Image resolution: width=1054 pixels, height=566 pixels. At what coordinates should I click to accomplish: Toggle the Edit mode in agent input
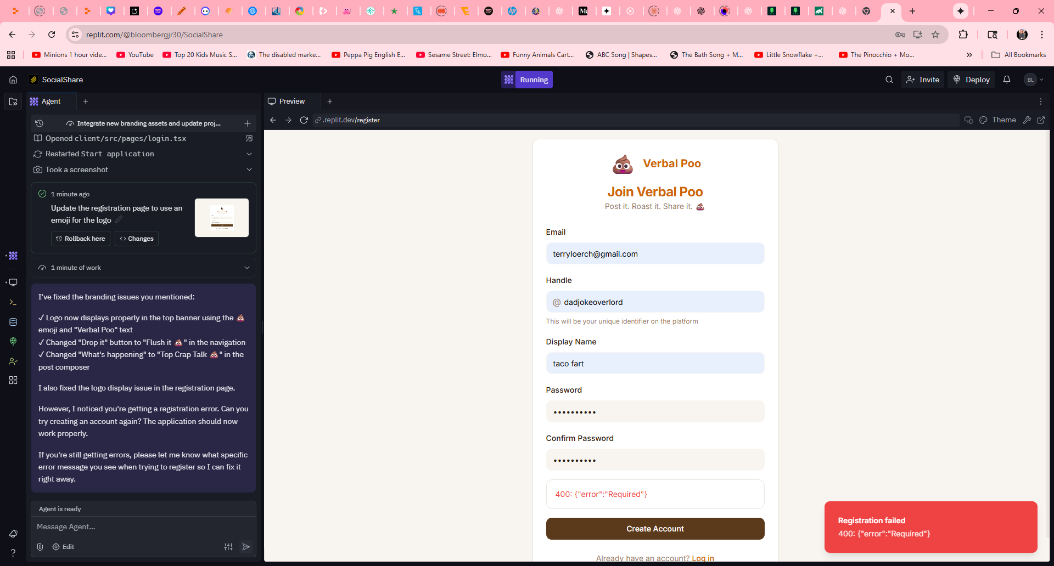click(x=63, y=547)
